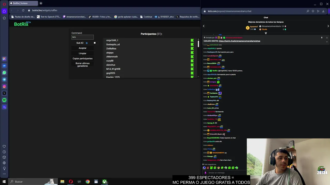Click the download icon in chat address bar
This screenshot has height=185, width=330.
point(323,11)
